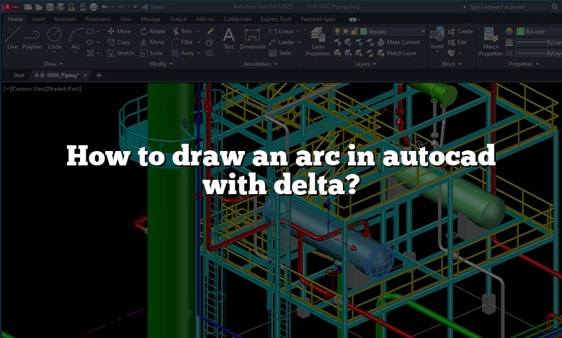Add a new drawing tab with plus
The height and width of the screenshot is (338, 562).
(x=99, y=75)
